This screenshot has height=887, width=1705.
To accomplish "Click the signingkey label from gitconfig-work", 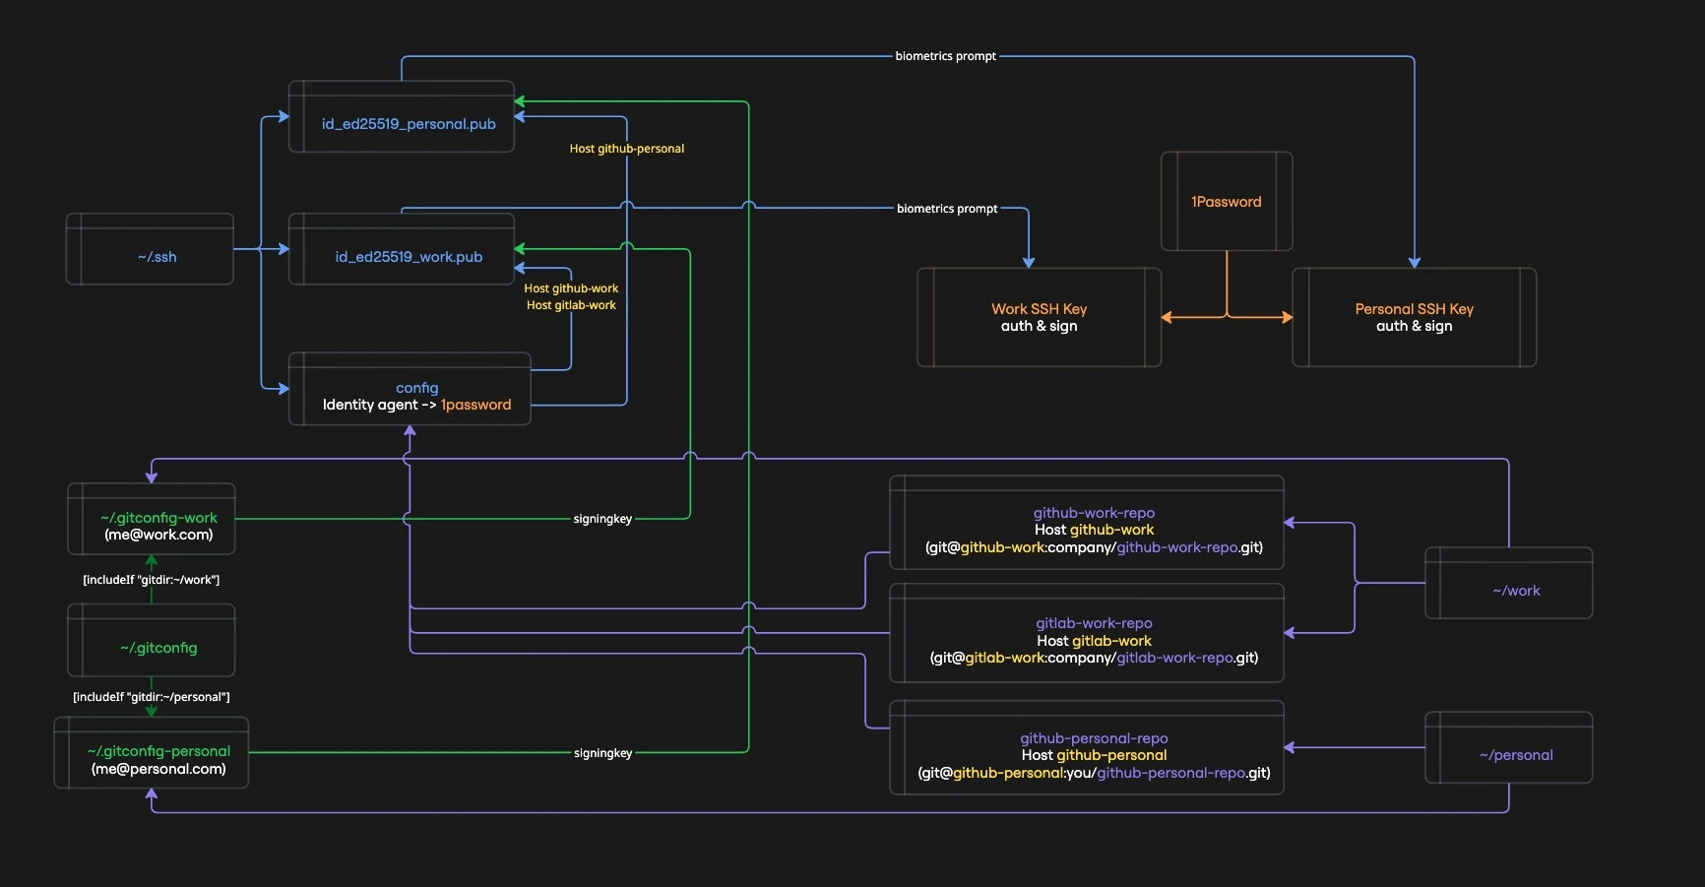I will 602,519.
